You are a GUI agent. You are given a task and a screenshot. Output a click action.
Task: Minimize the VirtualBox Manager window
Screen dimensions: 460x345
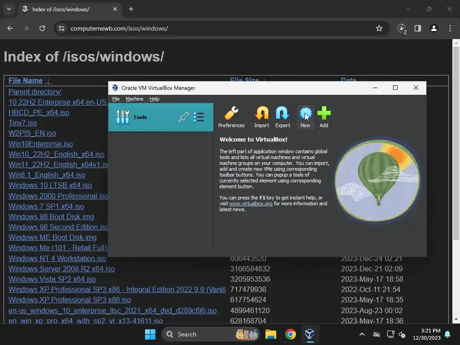[x=375, y=88]
